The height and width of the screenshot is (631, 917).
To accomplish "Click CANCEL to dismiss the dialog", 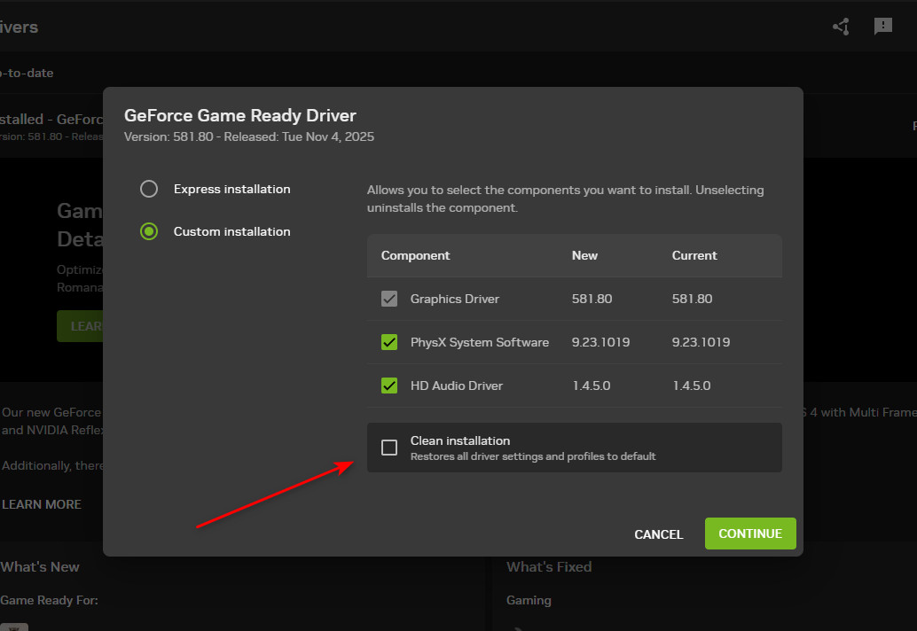I will point(658,534).
